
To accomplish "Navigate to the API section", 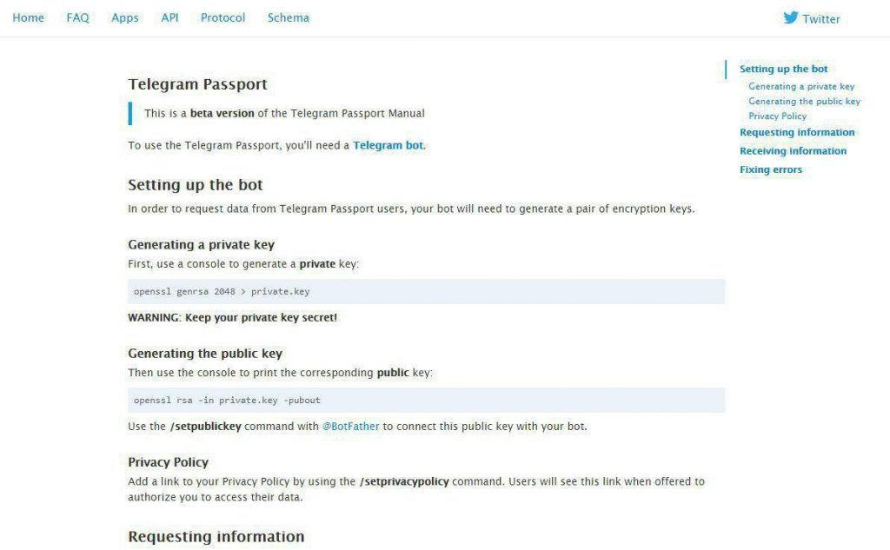I will (169, 17).
